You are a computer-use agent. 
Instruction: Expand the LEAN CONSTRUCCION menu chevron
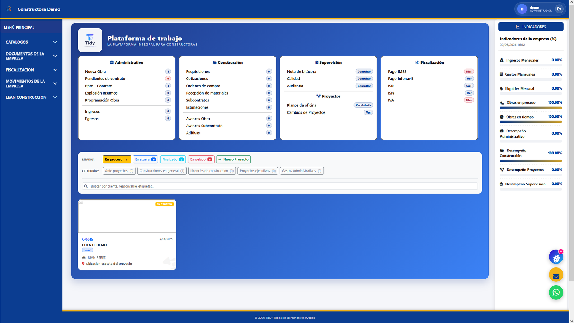point(55,97)
